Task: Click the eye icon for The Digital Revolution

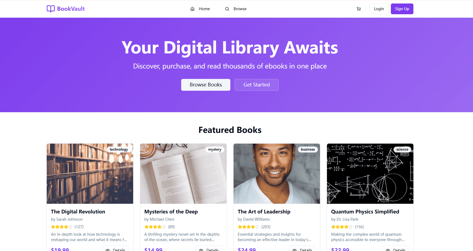Action: click(108, 250)
